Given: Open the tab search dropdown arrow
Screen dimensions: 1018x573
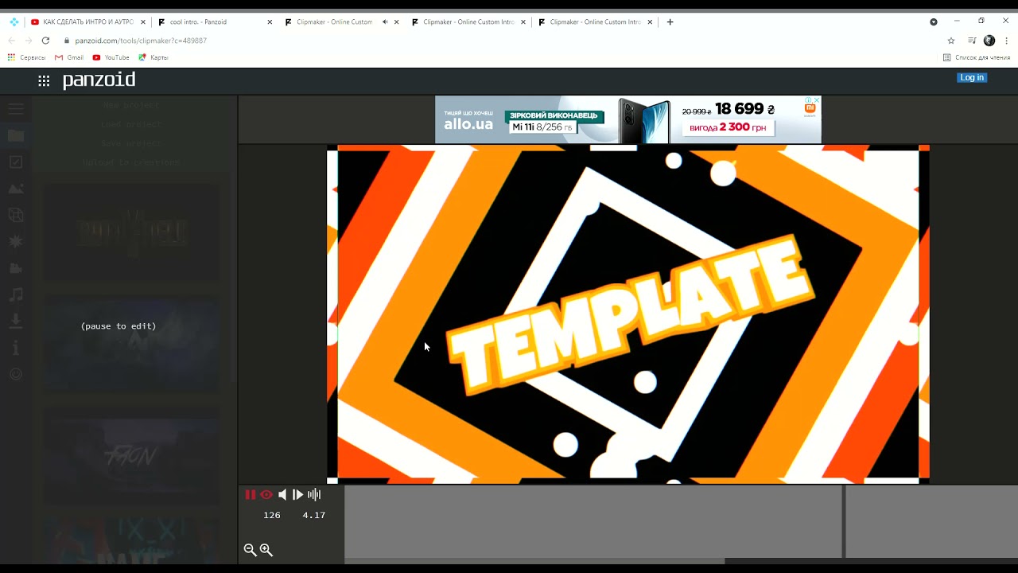Looking at the screenshot, I should [x=934, y=22].
